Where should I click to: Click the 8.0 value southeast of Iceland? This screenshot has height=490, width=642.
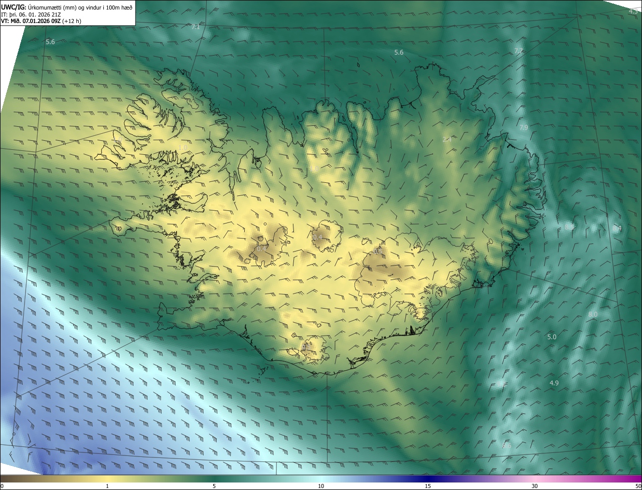coord(593,314)
